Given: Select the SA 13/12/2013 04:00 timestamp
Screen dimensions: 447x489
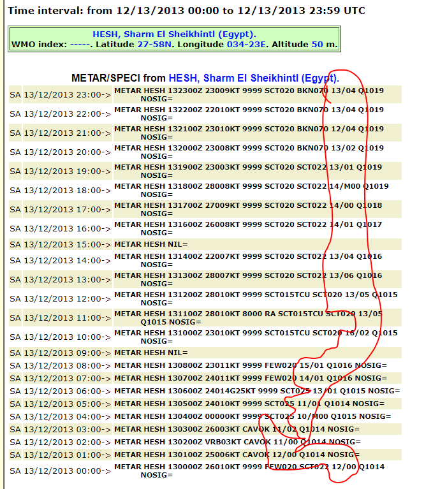Looking at the screenshot, I should (60, 416).
